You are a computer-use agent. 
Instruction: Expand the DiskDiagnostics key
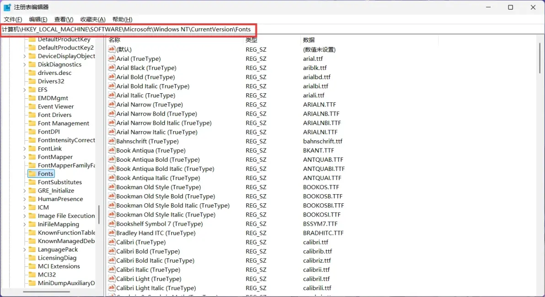click(x=24, y=64)
